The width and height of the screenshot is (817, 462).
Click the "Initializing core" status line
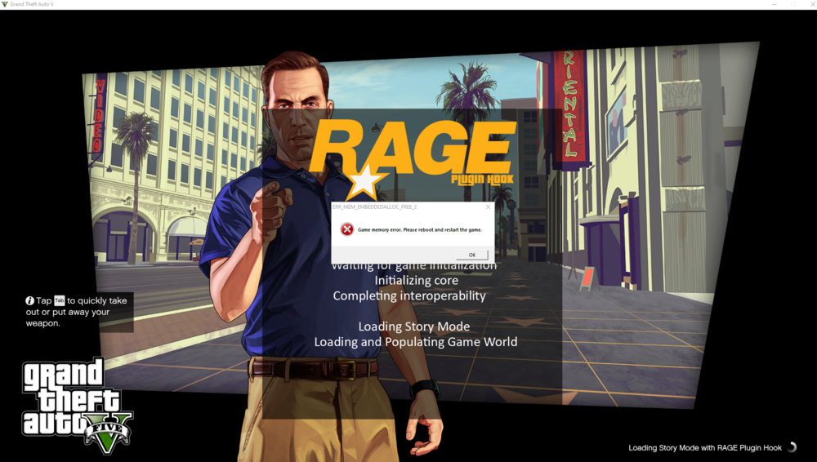tap(417, 280)
